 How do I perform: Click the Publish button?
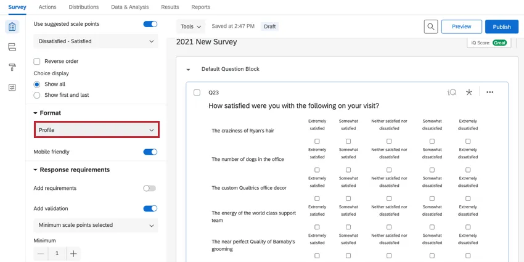pyautogui.click(x=501, y=27)
